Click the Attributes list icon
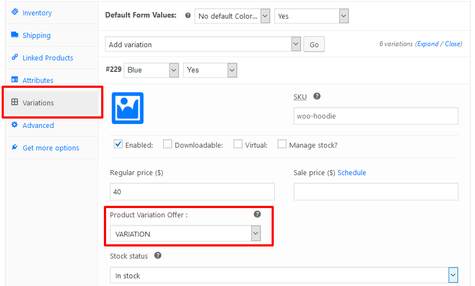475x286 pixels. click(x=14, y=80)
